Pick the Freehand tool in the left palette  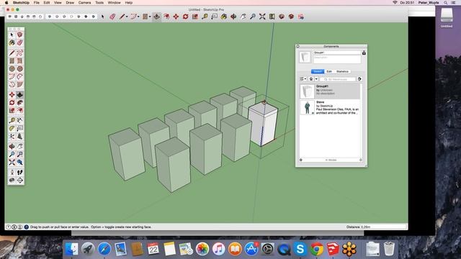coord(19,53)
